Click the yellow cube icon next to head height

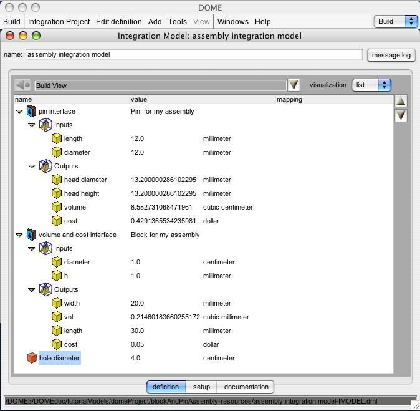click(x=57, y=193)
